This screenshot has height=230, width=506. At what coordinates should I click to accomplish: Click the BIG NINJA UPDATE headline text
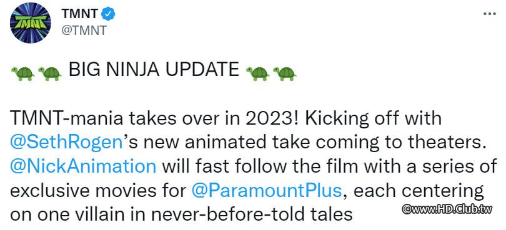[x=154, y=70]
